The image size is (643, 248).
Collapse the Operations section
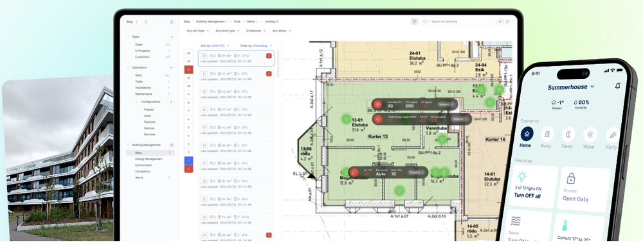pos(128,67)
